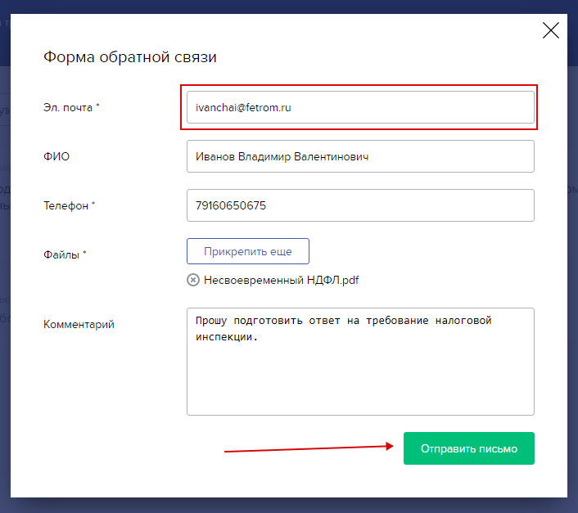Click the Отправить письмо green button
578x513 pixels.
(468, 448)
